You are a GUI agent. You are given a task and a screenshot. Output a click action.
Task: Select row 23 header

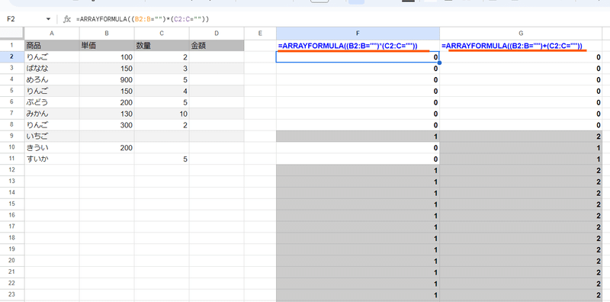[12, 294]
